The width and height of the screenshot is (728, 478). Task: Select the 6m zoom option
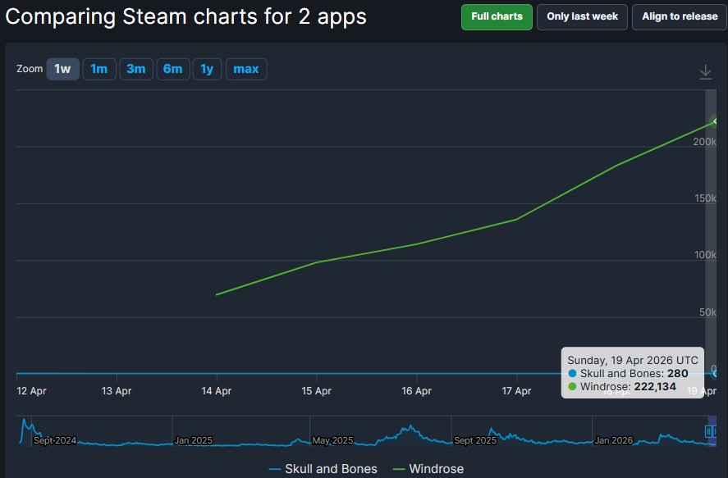point(172,69)
